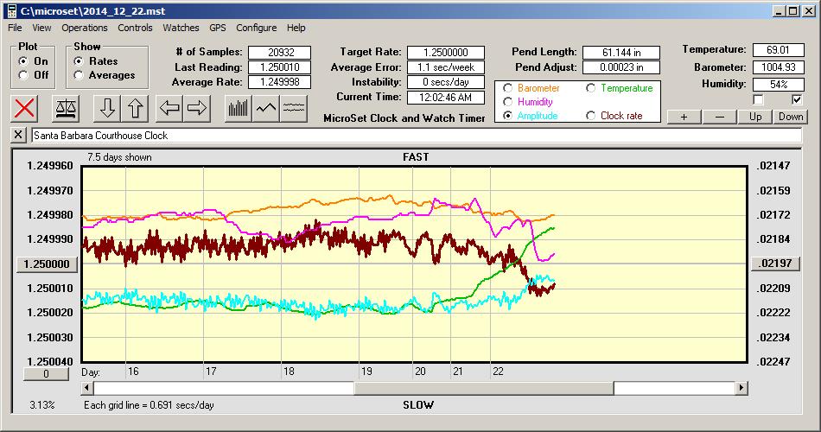Click the small X beside the clock title
Viewport: 821px width, 432px height.
coord(18,135)
